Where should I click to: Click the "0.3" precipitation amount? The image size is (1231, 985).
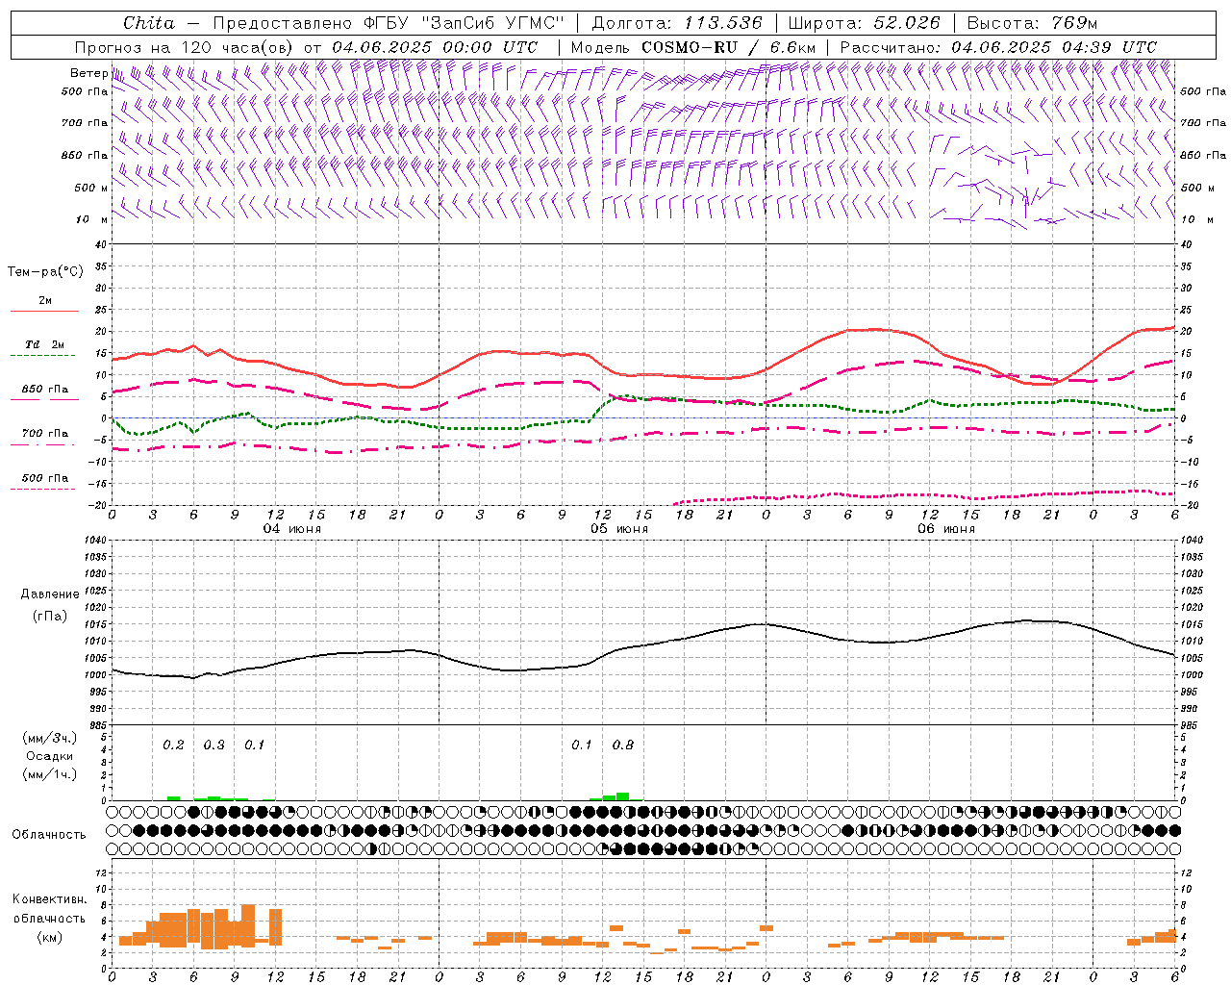pyautogui.click(x=214, y=745)
